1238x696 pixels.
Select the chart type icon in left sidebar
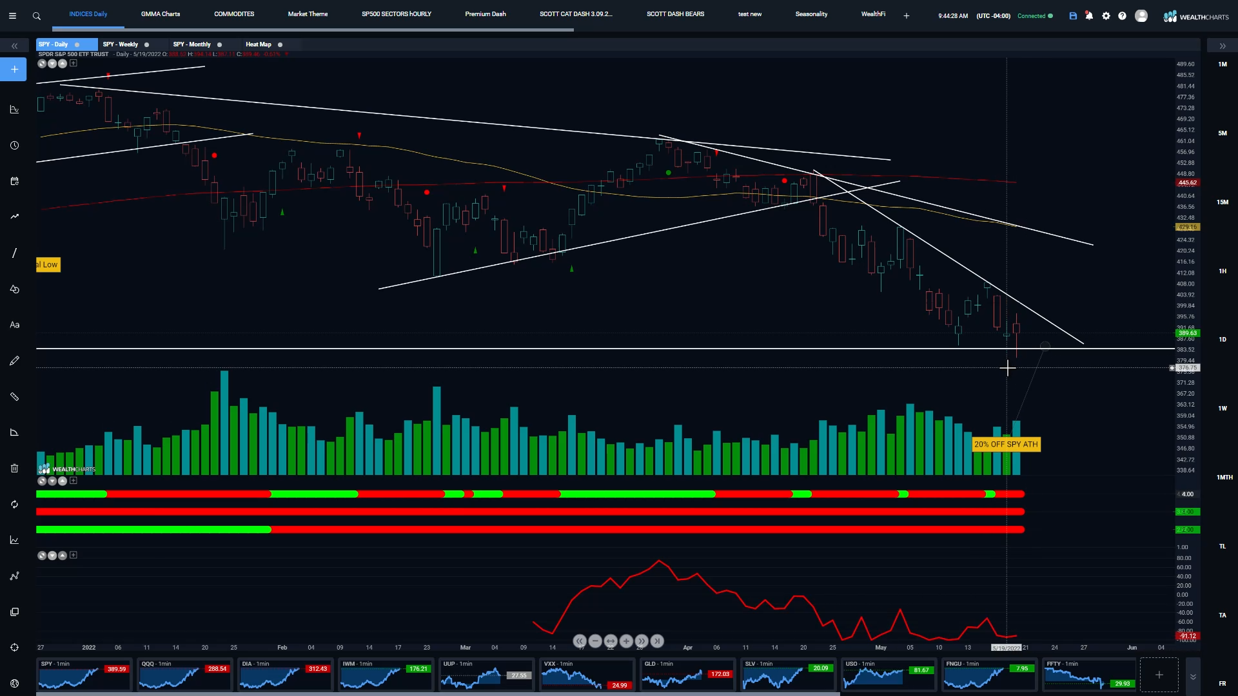coord(14,110)
